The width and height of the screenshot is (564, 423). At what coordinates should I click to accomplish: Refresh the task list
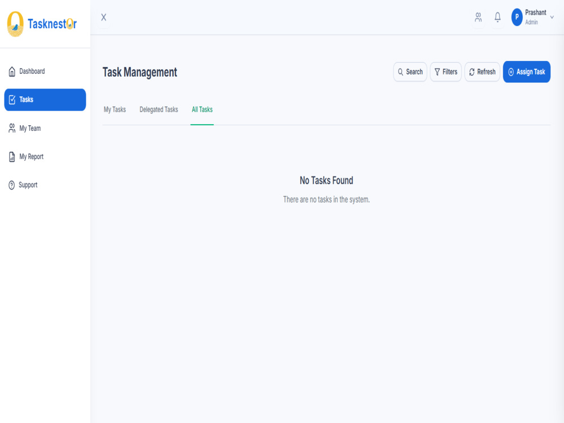482,72
